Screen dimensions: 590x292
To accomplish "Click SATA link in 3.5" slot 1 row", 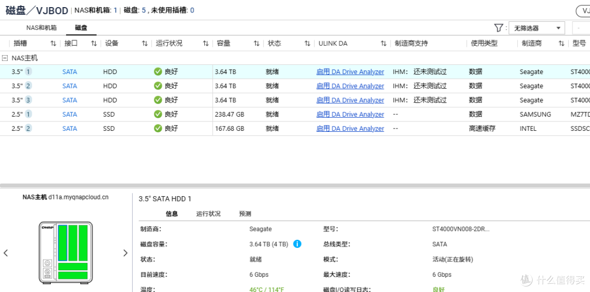I will pos(69,72).
